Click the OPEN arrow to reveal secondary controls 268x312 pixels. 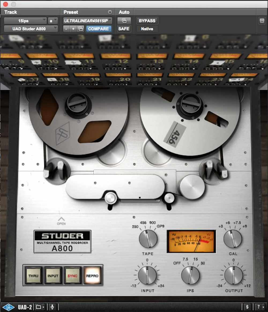[61, 221]
